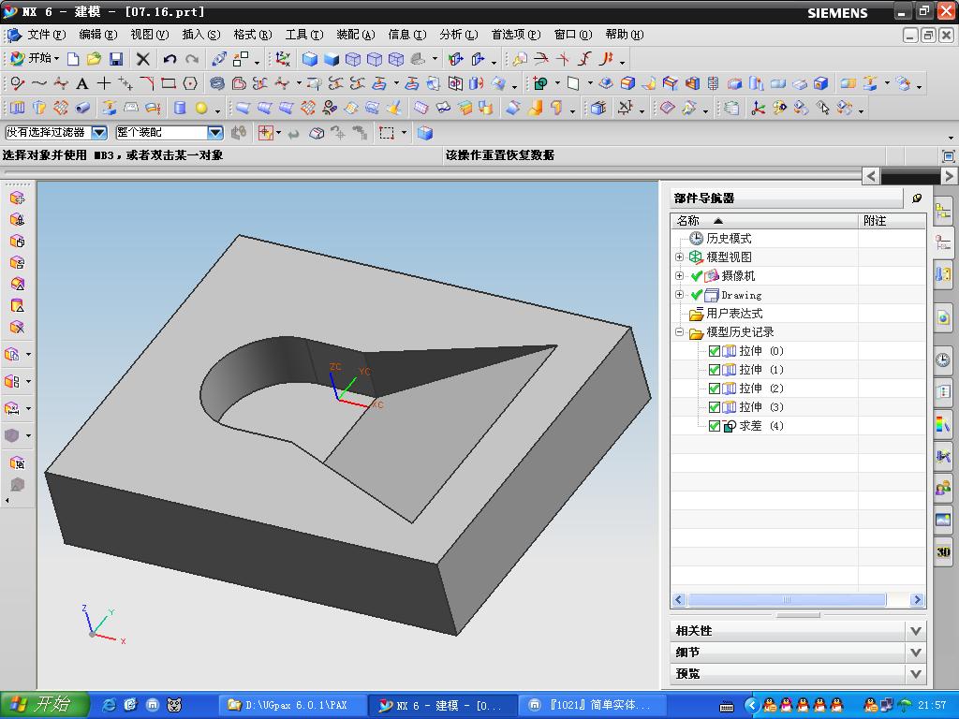The image size is (959, 719).
Task: Uncheck the 拉伸 (0) feature checkbox
Action: (714, 351)
